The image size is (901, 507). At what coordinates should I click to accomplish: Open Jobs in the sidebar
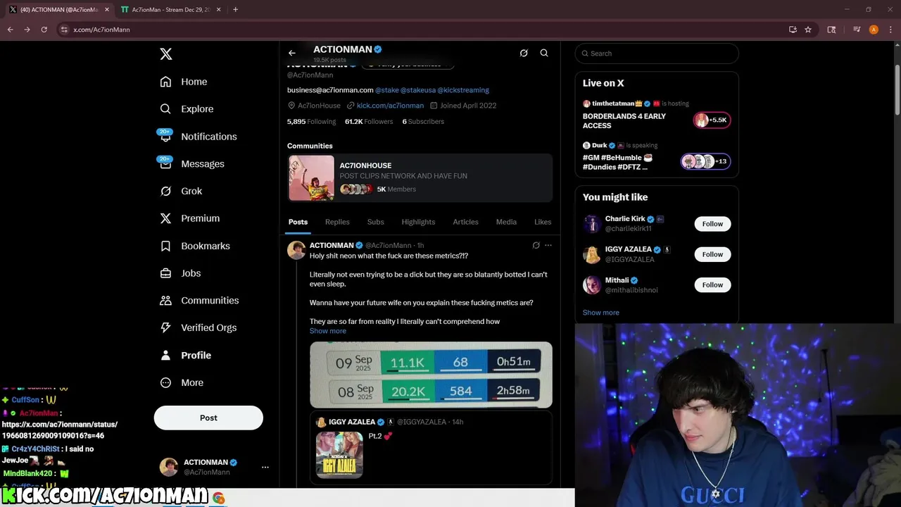180,273
